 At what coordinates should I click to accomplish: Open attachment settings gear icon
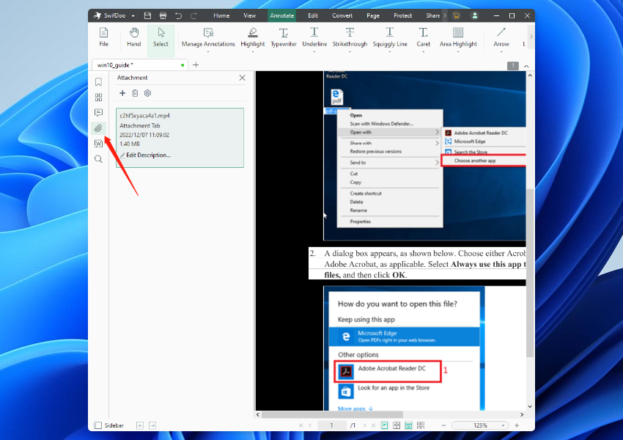[x=148, y=93]
